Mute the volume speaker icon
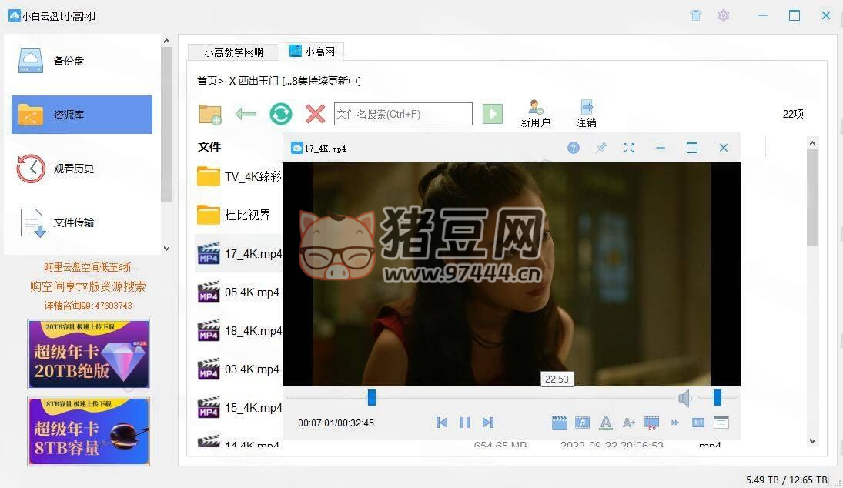This screenshot has width=843, height=488. pos(685,398)
